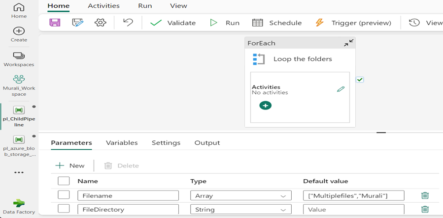Expand the String type dropdown for FileDirectory

(283, 210)
